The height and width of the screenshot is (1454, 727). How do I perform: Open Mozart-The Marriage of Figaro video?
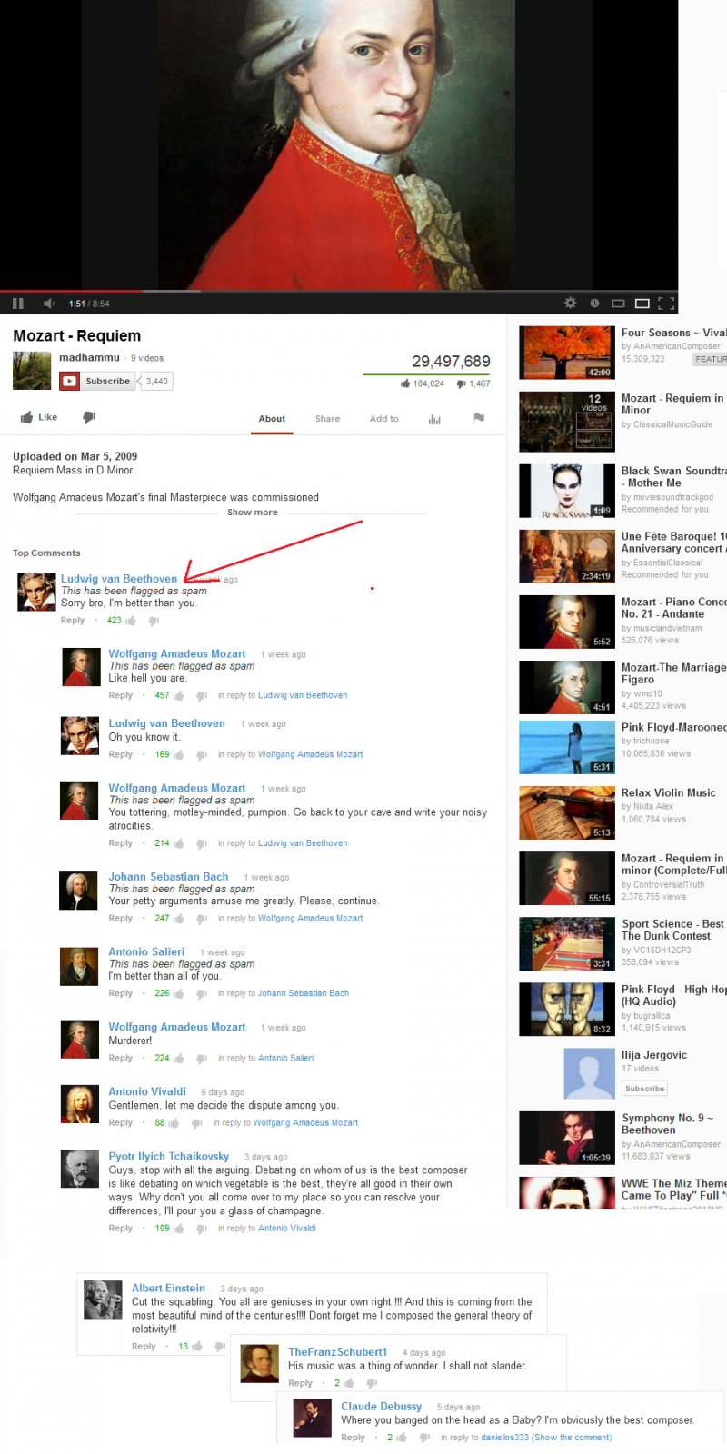(x=566, y=687)
